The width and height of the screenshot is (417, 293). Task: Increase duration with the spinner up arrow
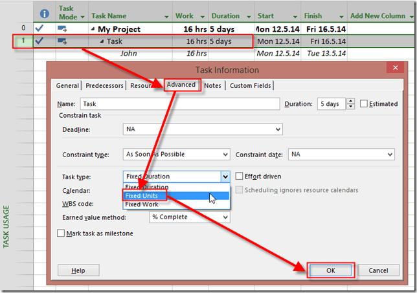point(351,101)
